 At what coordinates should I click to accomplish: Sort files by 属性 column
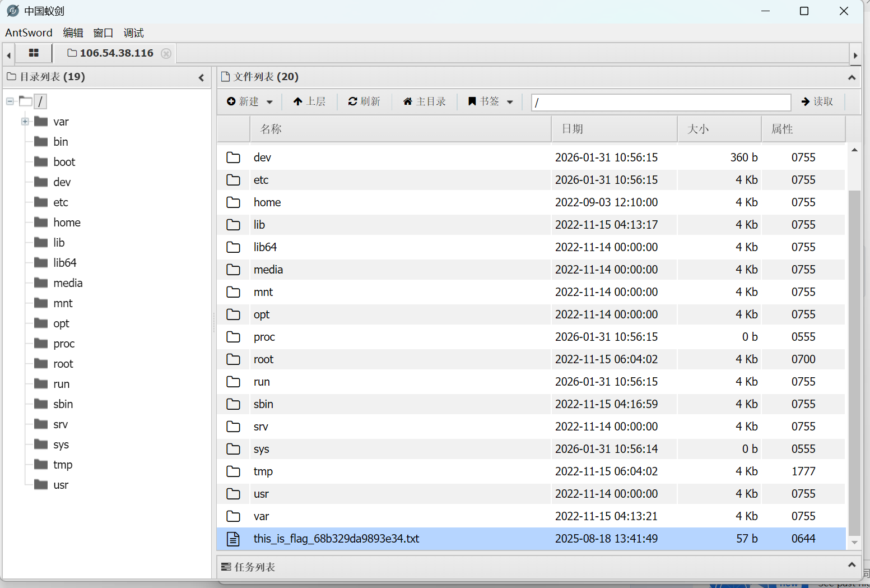[803, 129]
